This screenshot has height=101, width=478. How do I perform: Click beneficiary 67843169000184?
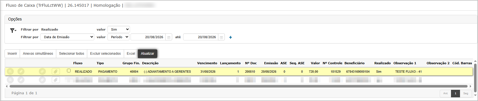[x=358, y=72]
